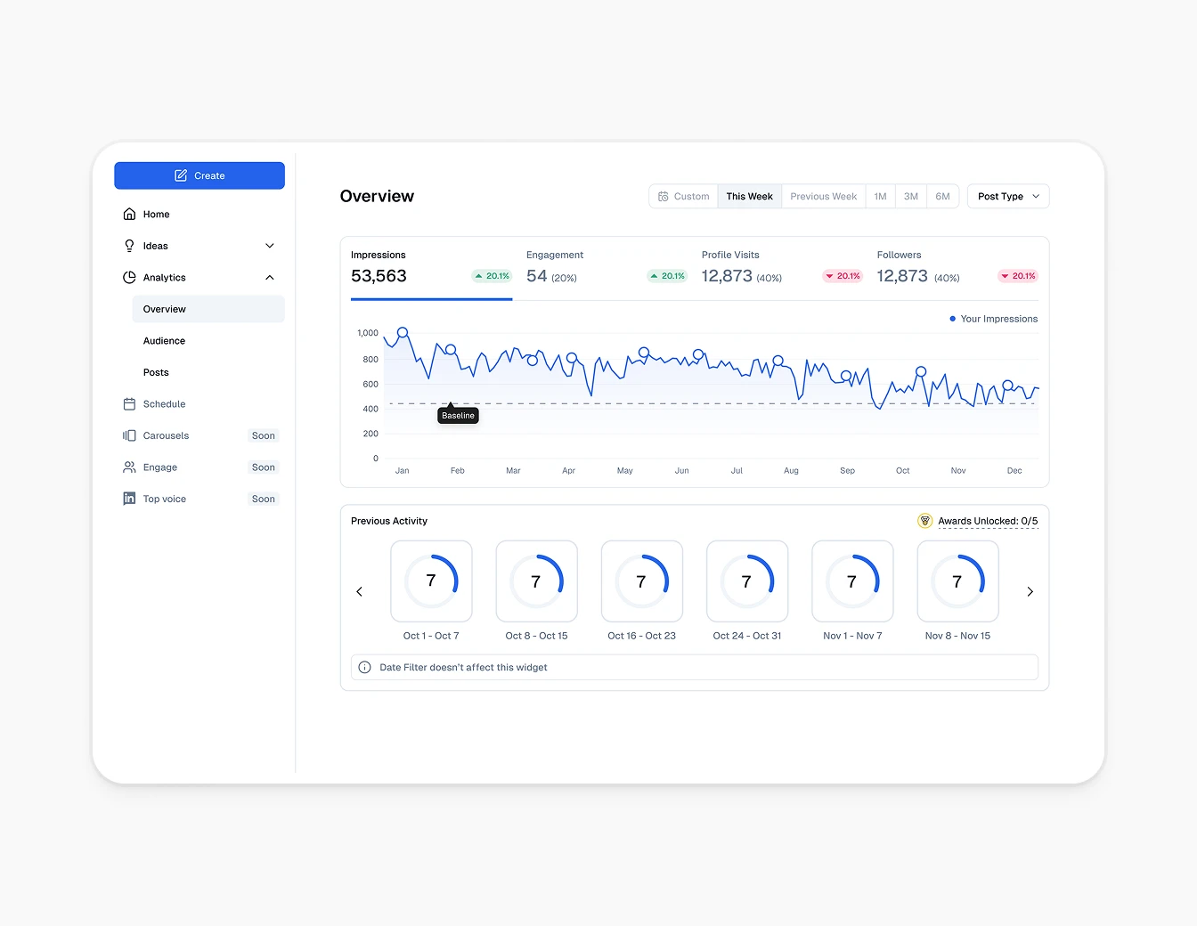Open the Post Type dropdown
Viewport: 1197px width, 926px height.
pyautogui.click(x=1007, y=196)
